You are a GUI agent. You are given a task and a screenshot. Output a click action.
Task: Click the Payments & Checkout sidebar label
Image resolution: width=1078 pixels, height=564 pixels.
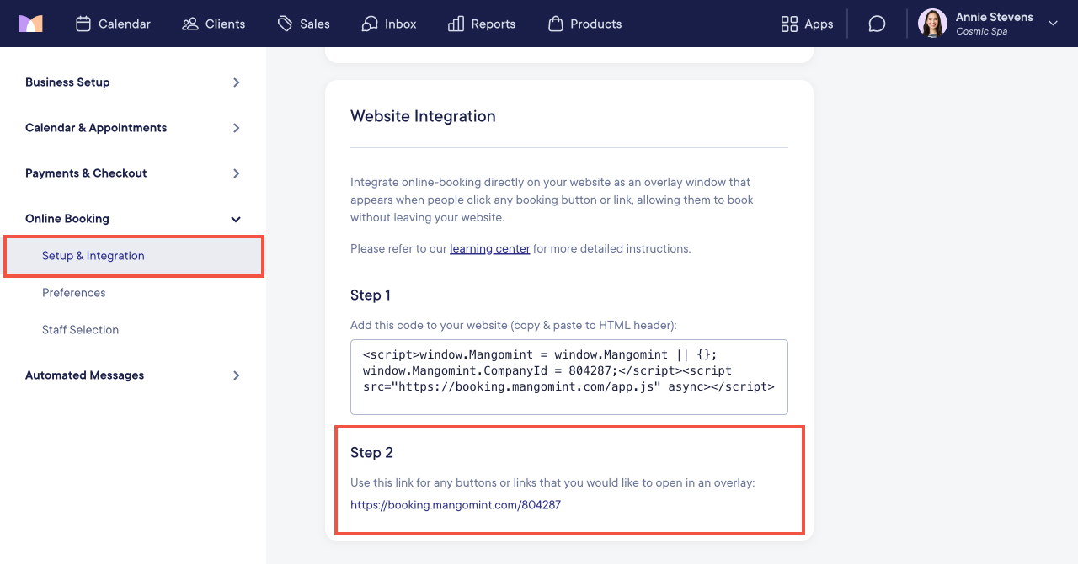pos(86,173)
